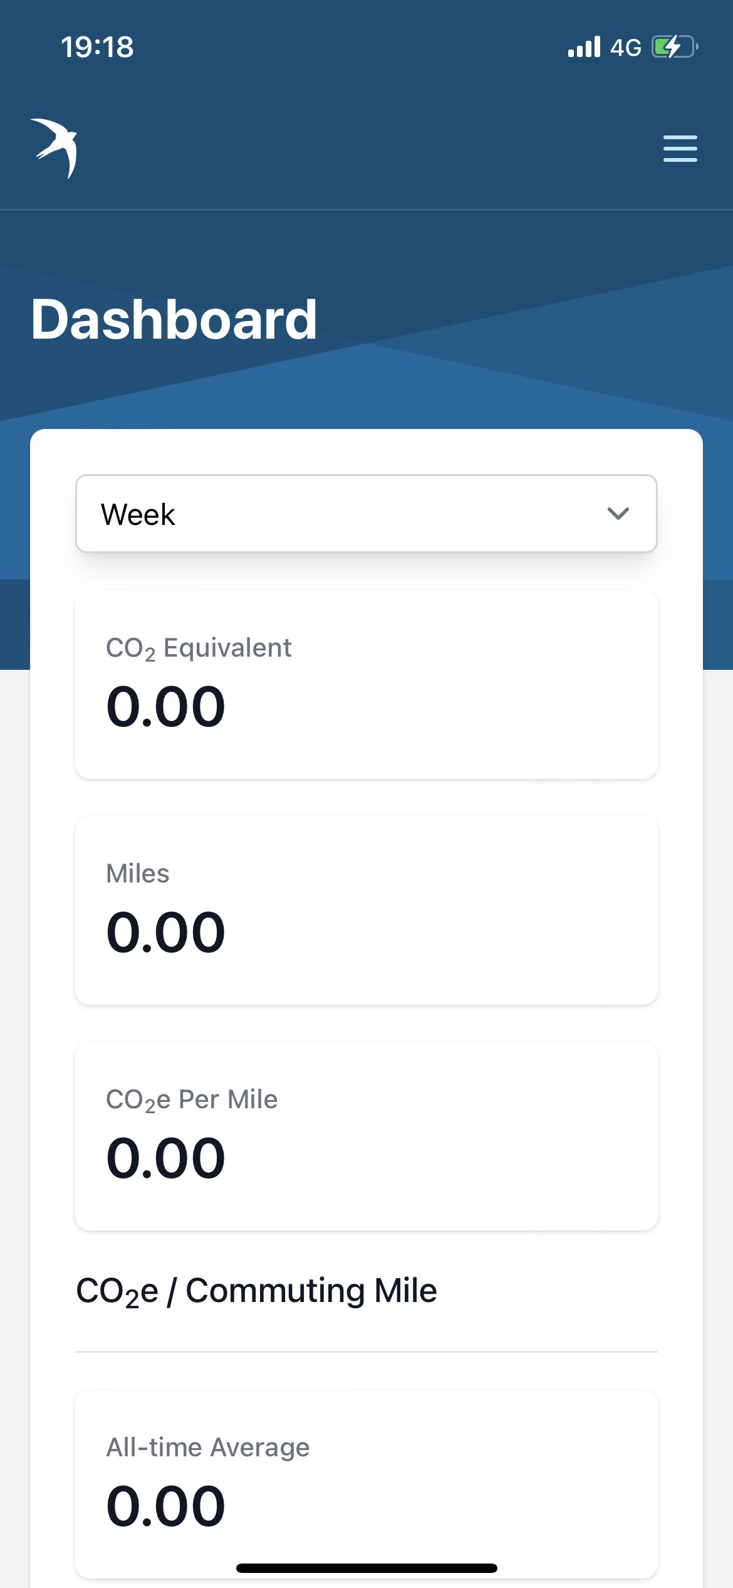
Task: Click the chevron arrow in Week selector
Action: [x=618, y=514]
